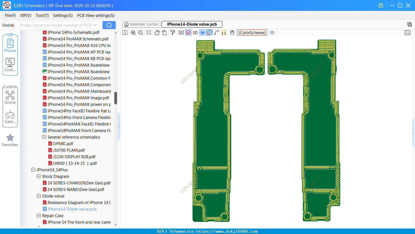Click the tree panel scrollbar thumb

[116, 98]
